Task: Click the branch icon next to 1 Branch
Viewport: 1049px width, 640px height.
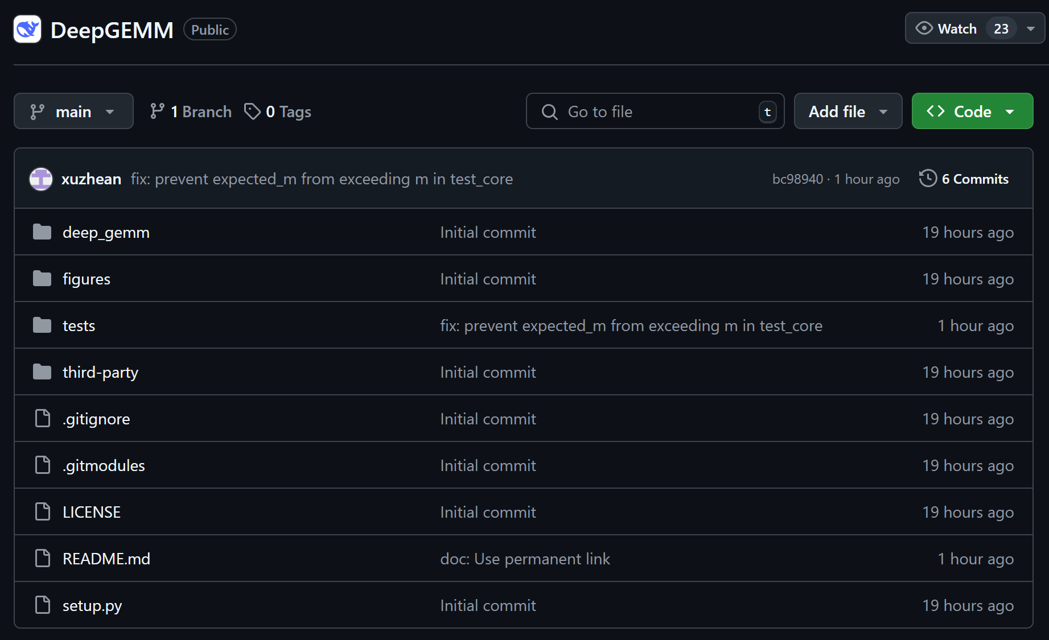Action: [x=158, y=112]
